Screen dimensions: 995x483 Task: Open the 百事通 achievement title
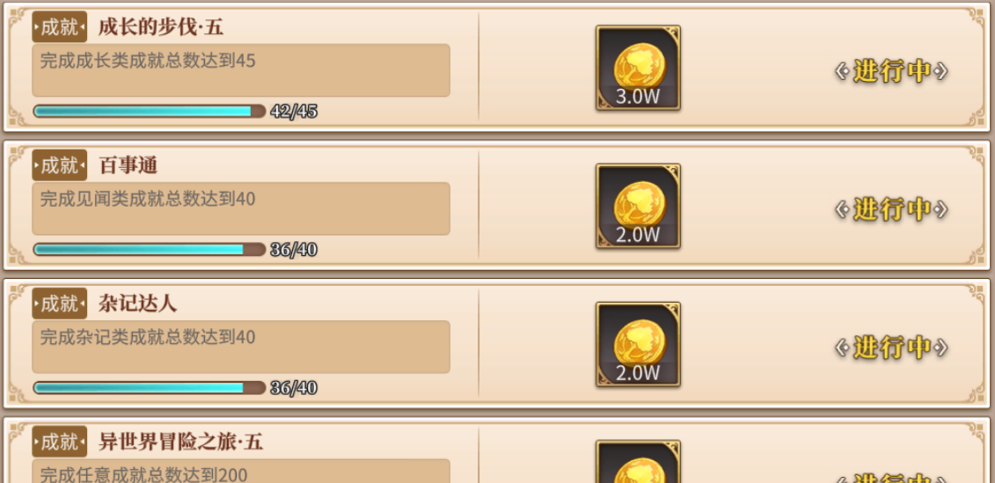click(128, 165)
